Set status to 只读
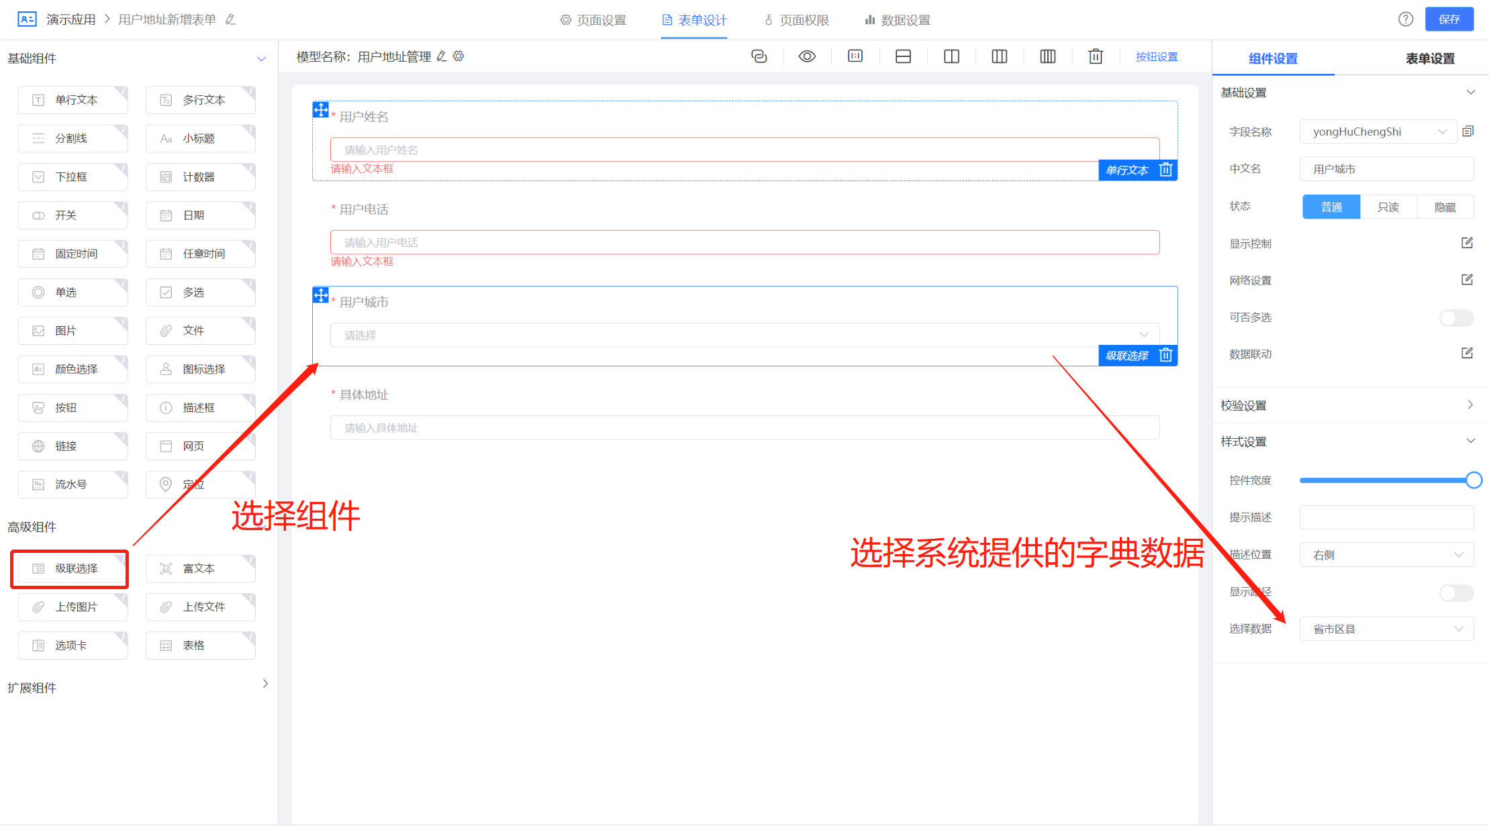Screen dimensions: 1489x826 (x=1388, y=207)
